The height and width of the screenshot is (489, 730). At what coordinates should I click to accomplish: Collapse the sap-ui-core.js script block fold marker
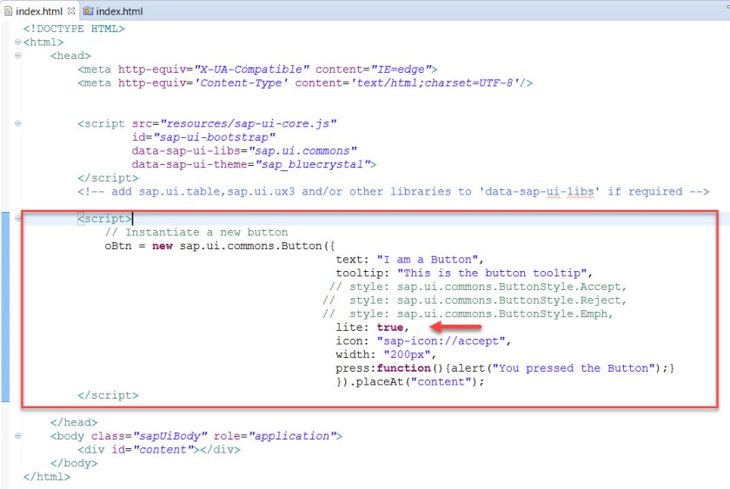pyautogui.click(x=17, y=123)
